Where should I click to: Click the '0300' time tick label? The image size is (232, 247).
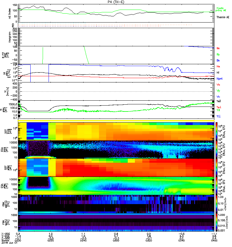point(116,241)
